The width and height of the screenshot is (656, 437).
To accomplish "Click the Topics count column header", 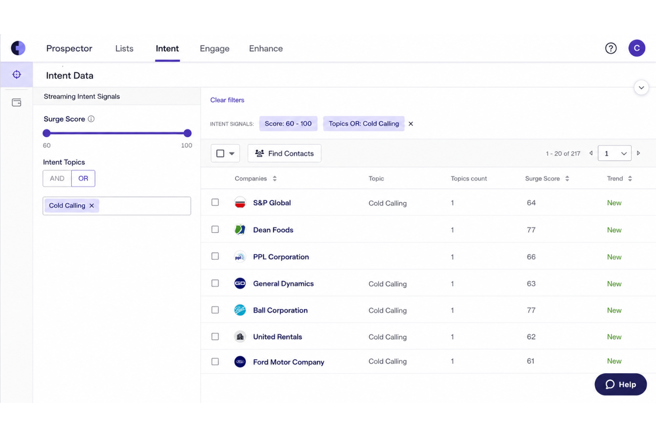I will click(x=469, y=178).
